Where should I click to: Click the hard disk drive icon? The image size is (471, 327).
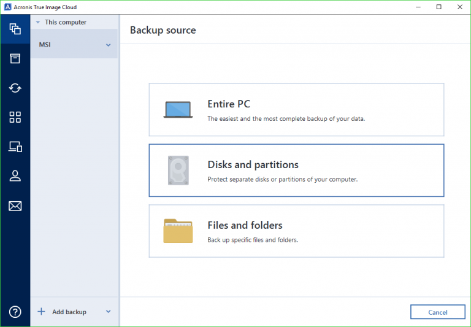[x=178, y=170]
